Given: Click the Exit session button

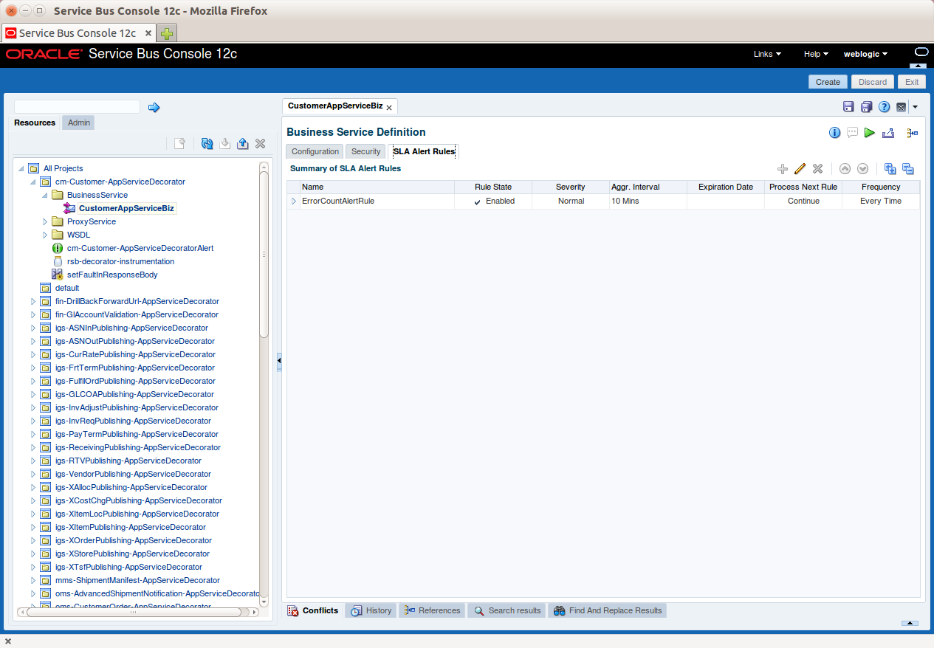Looking at the screenshot, I should coord(912,82).
